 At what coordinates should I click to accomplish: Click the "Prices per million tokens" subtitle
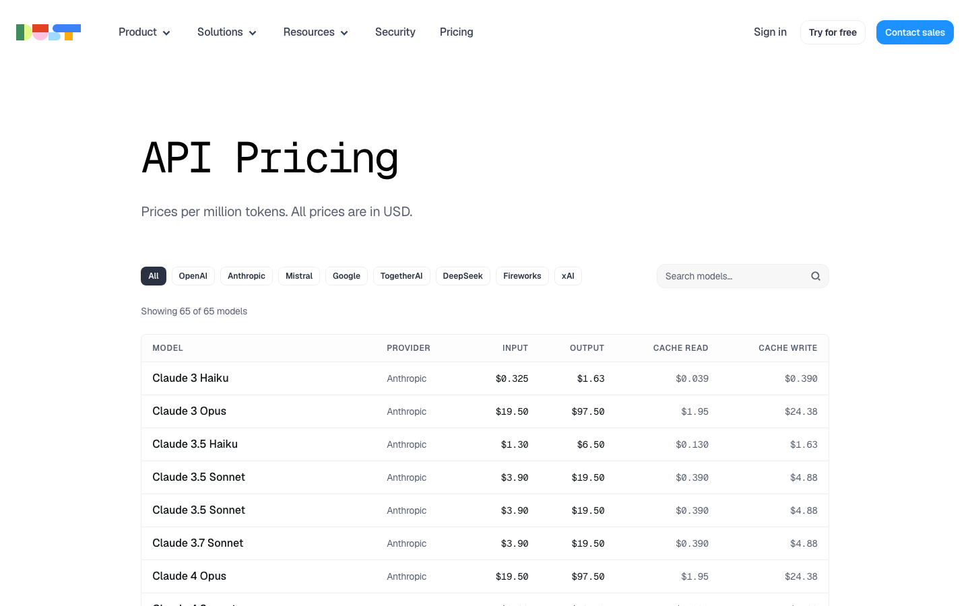tap(277, 211)
